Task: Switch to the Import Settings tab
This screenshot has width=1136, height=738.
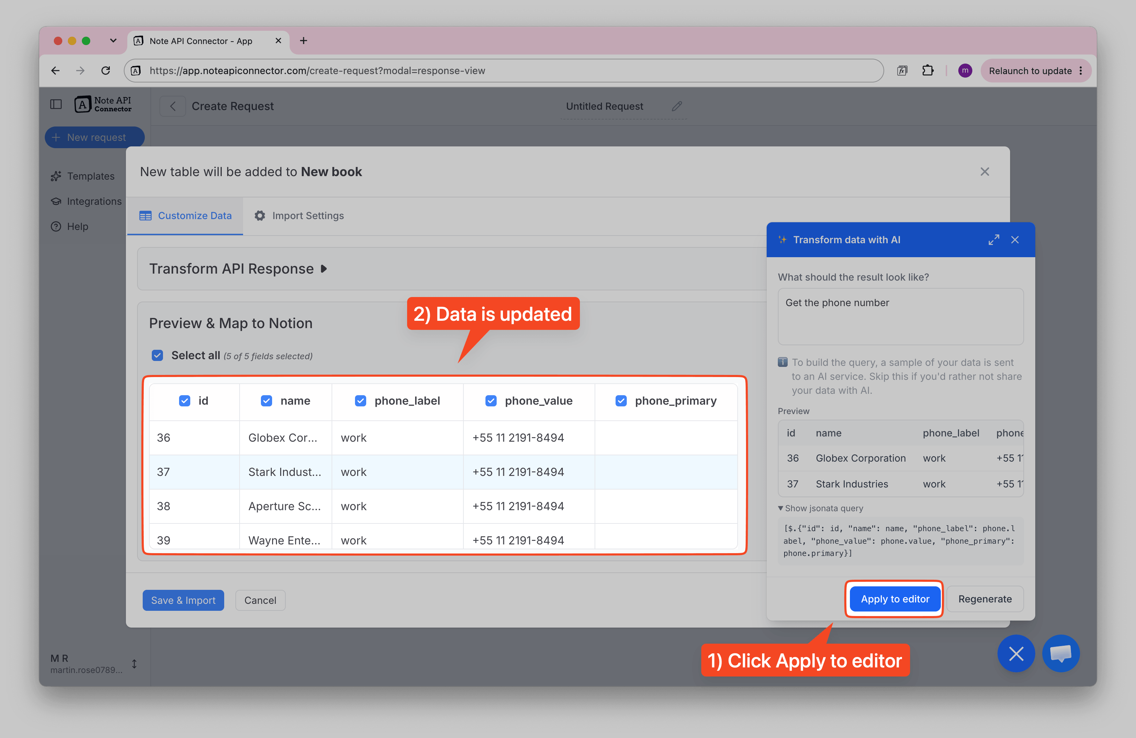Action: coord(299,216)
